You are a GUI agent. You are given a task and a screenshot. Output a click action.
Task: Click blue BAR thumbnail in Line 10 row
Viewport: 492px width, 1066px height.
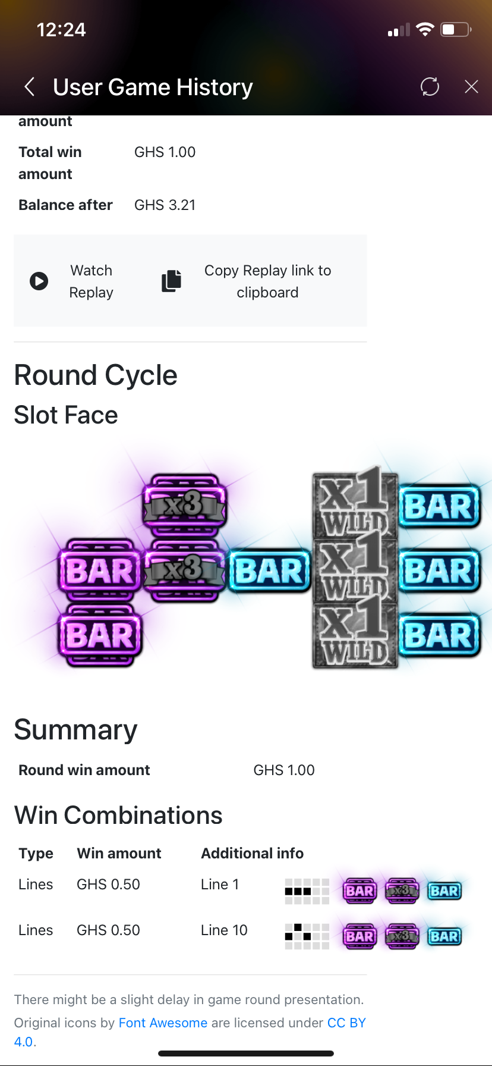coord(444,936)
